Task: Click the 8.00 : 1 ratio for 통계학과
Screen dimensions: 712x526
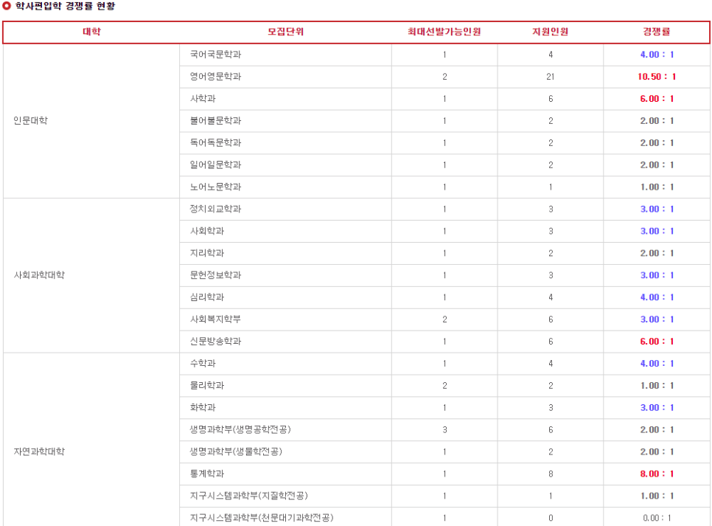Action: coord(657,474)
